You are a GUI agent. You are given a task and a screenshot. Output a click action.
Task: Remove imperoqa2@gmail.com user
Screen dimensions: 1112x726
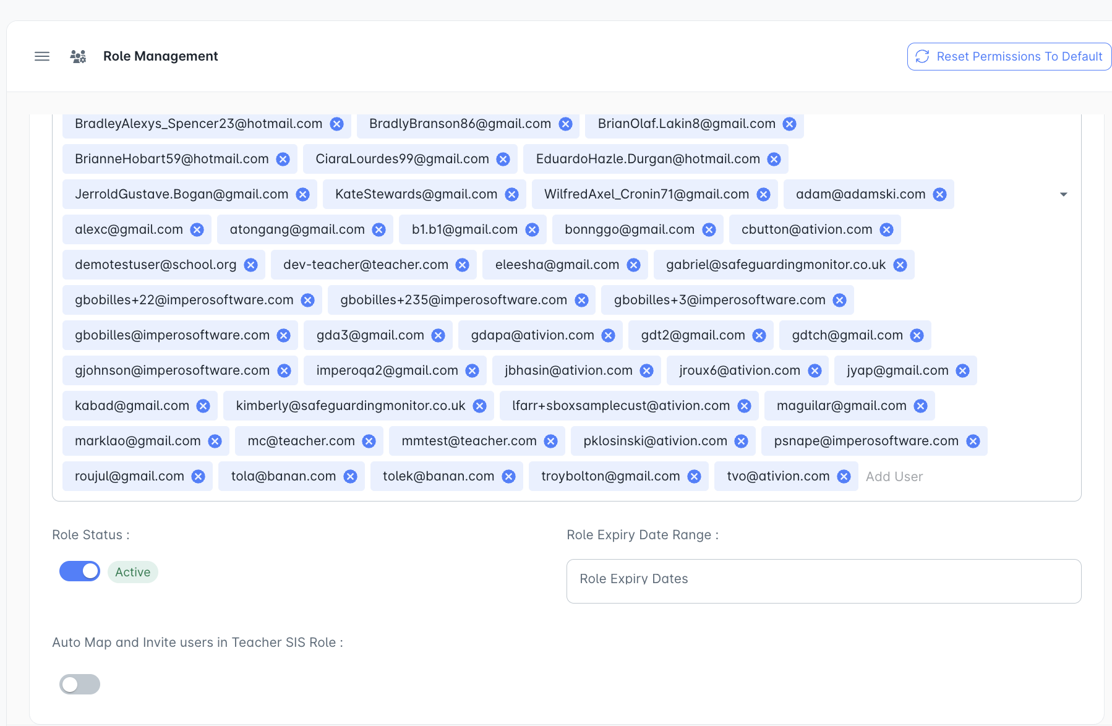473,371
